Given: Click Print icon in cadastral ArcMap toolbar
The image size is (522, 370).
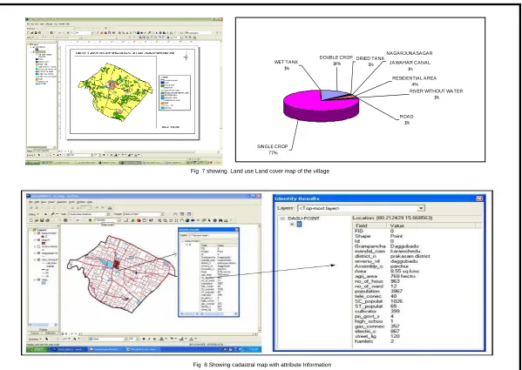Looking at the screenshot, I should point(48,220).
